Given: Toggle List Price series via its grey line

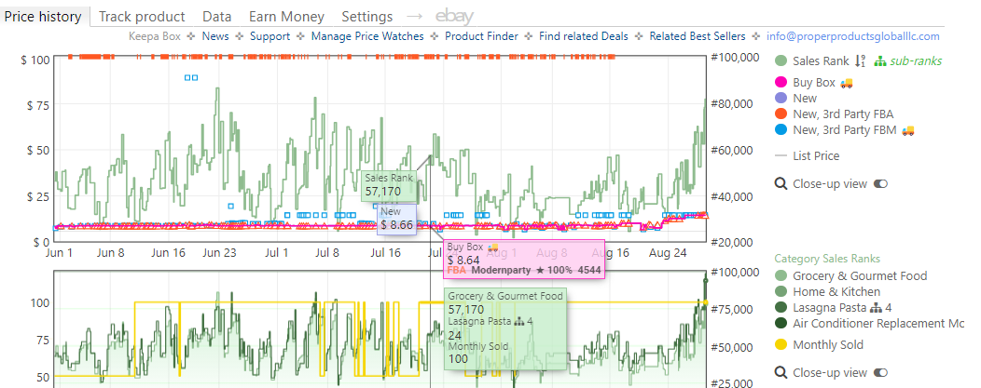Looking at the screenshot, I should coord(781,156).
